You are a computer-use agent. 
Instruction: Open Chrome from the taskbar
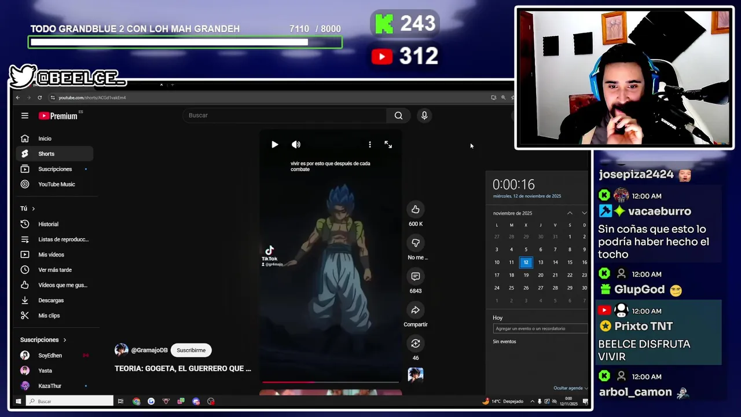[136, 401]
